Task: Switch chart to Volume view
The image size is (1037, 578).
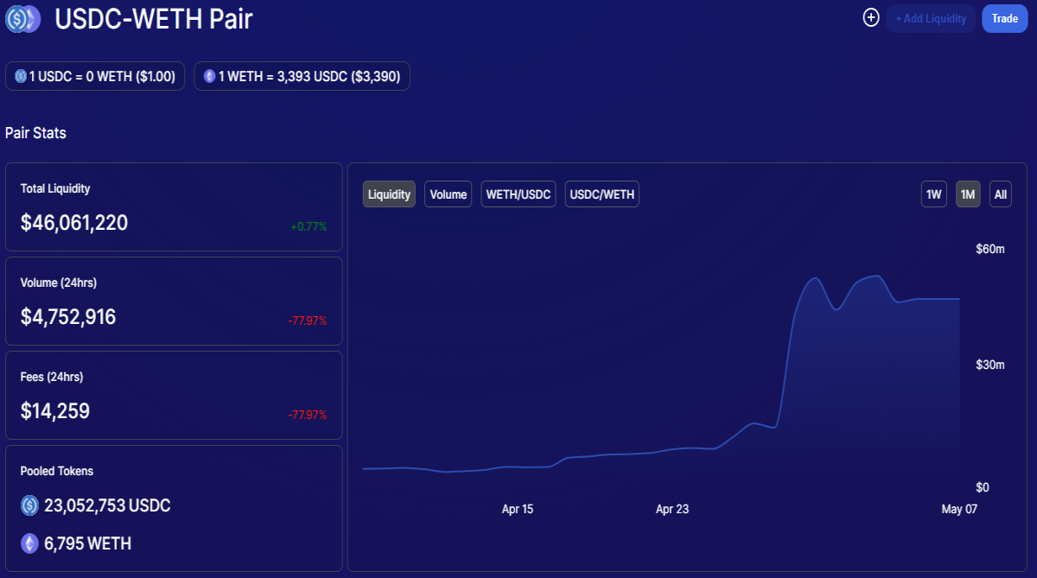Action: [449, 194]
